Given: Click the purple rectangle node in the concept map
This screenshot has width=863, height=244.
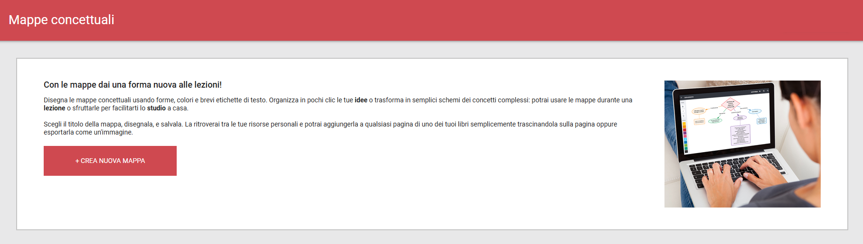Looking at the screenshot, I should [x=740, y=134].
